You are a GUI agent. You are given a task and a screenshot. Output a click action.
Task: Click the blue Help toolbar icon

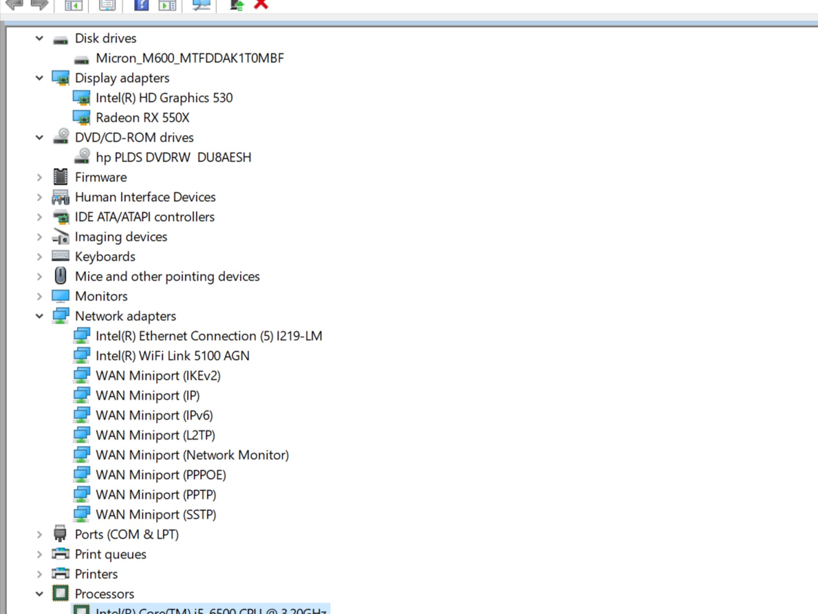click(x=141, y=4)
